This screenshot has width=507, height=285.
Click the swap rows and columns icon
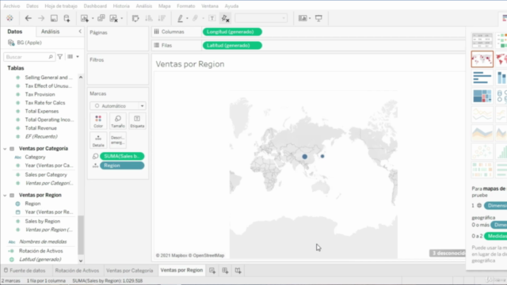pos(135,18)
